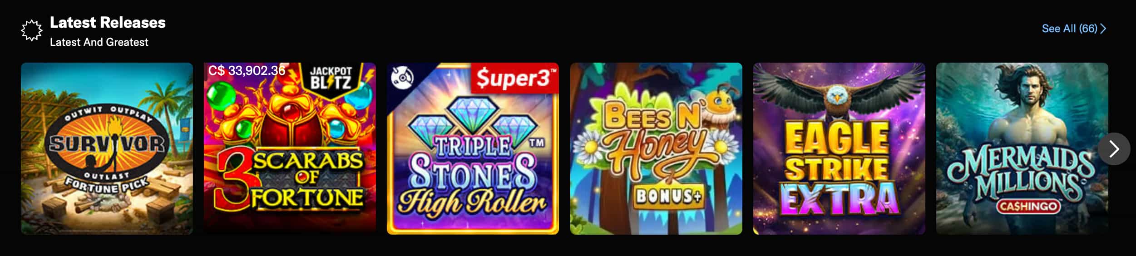Select Triple Stones High Roller tile
Screen dimensions: 1136x256
pyautogui.click(x=473, y=148)
